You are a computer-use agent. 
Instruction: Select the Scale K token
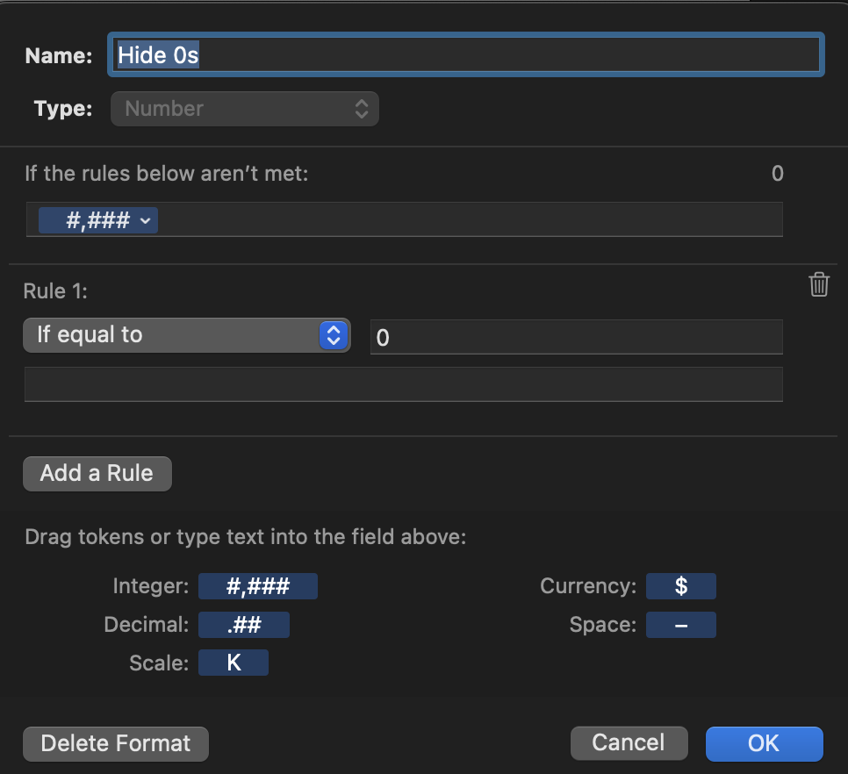click(233, 663)
